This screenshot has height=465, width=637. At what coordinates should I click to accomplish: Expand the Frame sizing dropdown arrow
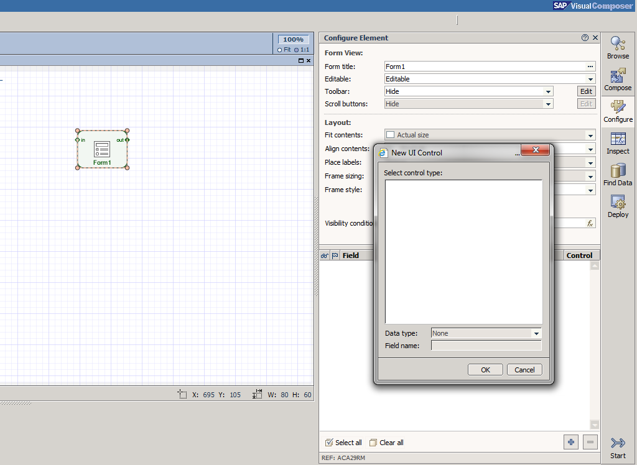click(590, 177)
